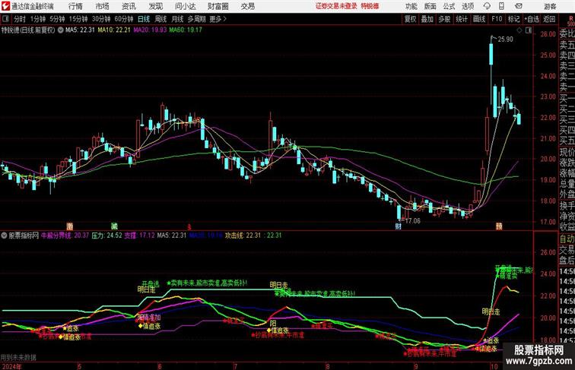The height and width of the screenshot is (370, 575).
Task: Click the MA60: 19.17 label
Action: click(186, 30)
